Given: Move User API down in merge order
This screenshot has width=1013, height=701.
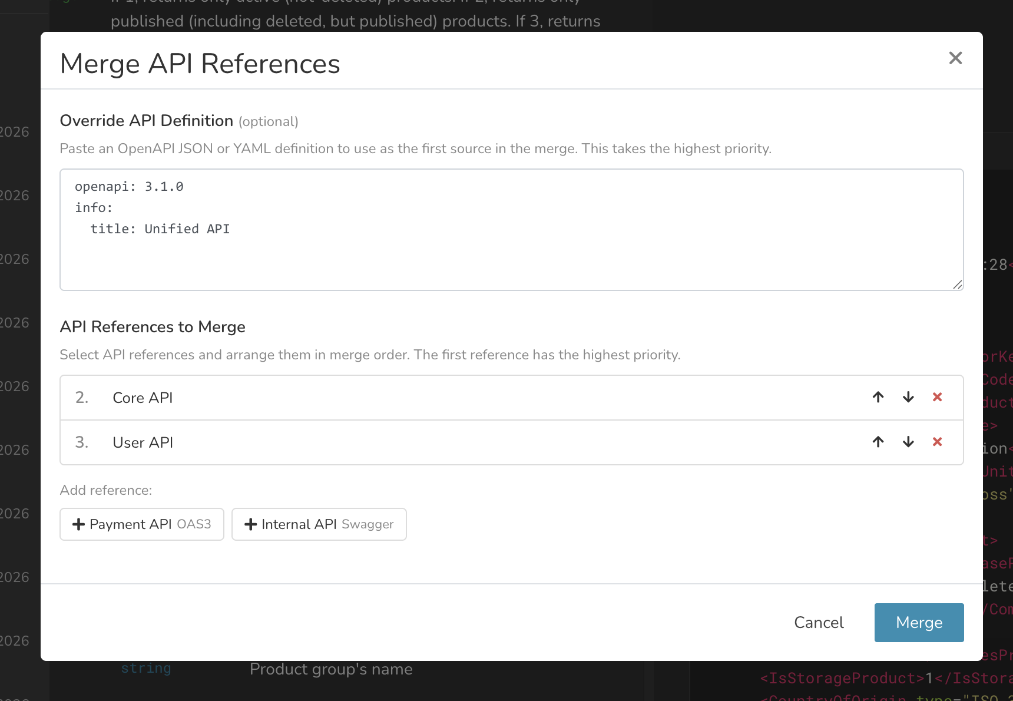Looking at the screenshot, I should point(908,442).
